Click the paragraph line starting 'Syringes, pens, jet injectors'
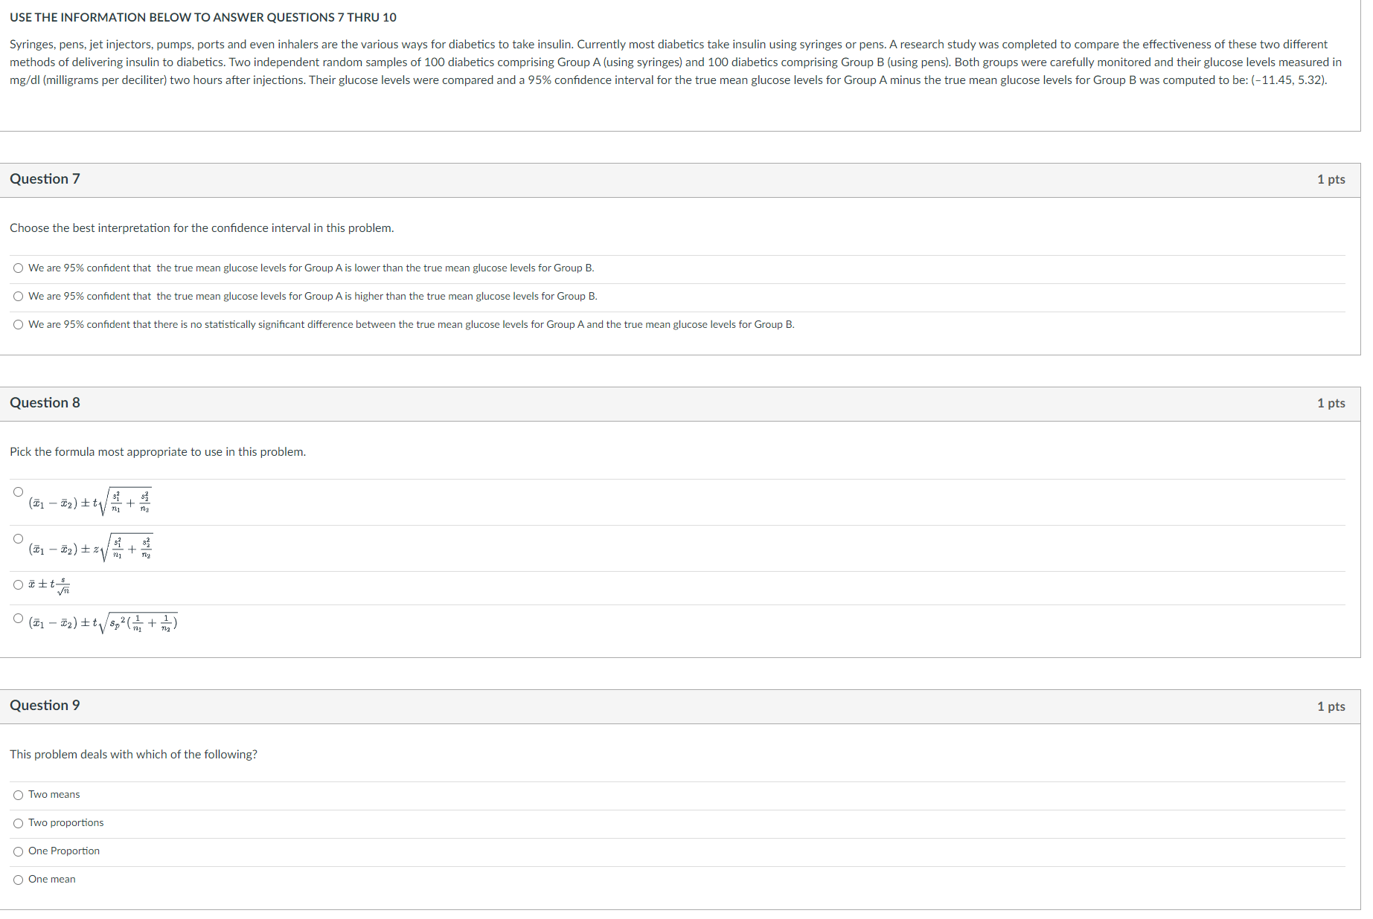 point(668,45)
